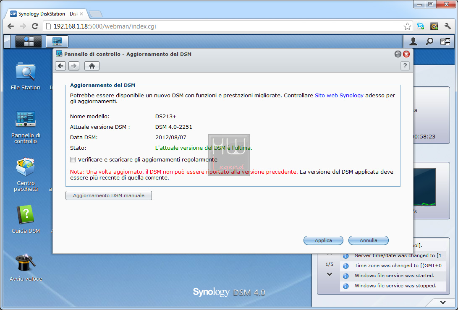Toggle the widgets panel icon
This screenshot has width=458, height=310.
pyautogui.click(x=445, y=42)
